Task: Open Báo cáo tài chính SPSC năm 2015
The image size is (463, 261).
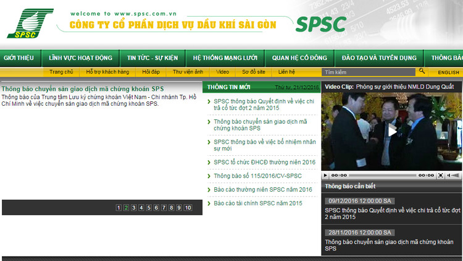Action: (258, 203)
